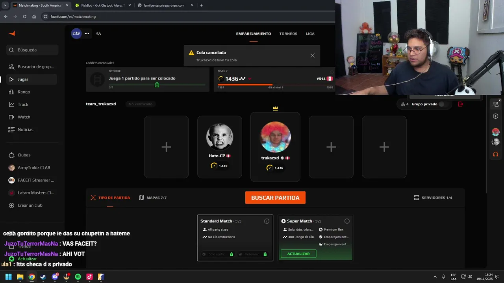
Task: Open the Búsqueda search field
Action: pos(32,50)
